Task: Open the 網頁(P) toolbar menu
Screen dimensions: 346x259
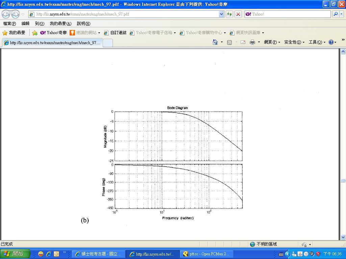Action: (x=272, y=42)
